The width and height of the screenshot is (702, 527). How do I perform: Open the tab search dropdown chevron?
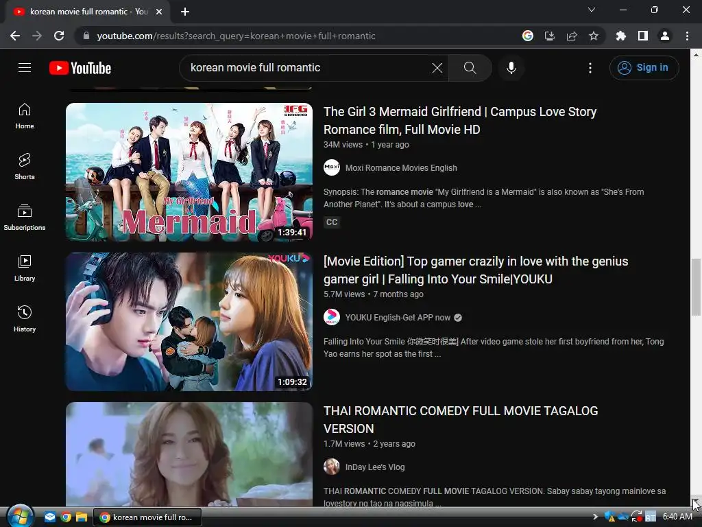tap(592, 10)
